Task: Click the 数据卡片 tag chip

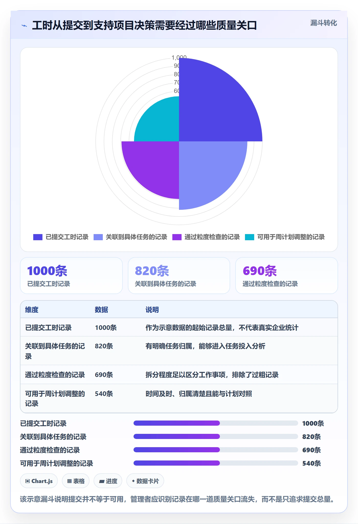Action: (145, 481)
